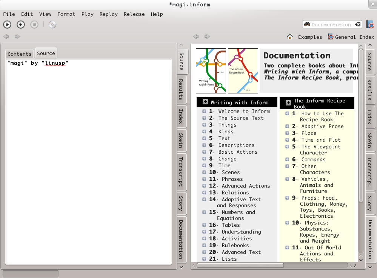The image size is (377, 278).
Task: Open the Examples index
Action: coord(310,37)
